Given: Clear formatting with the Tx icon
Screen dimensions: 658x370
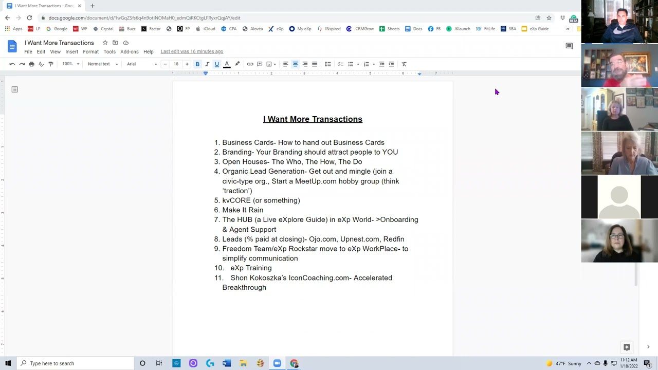Looking at the screenshot, I should pyautogui.click(x=404, y=64).
